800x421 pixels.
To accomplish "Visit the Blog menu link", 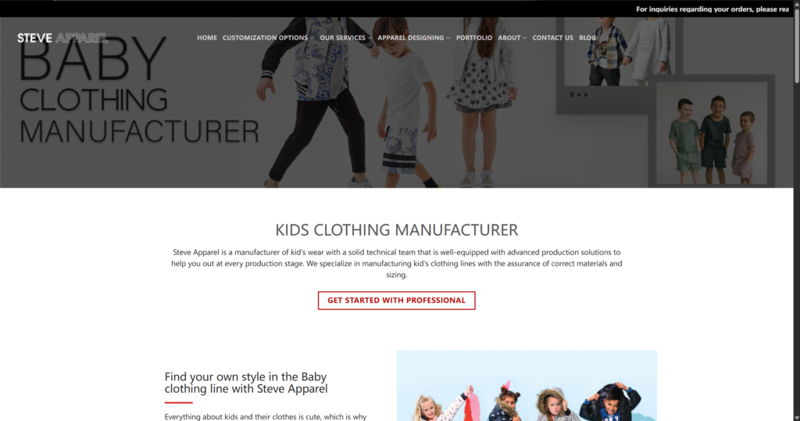I will point(587,37).
